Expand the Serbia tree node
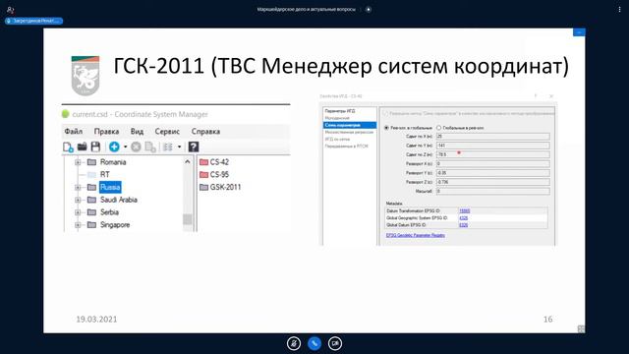Viewport: 629px width, 354px height. 78,212
